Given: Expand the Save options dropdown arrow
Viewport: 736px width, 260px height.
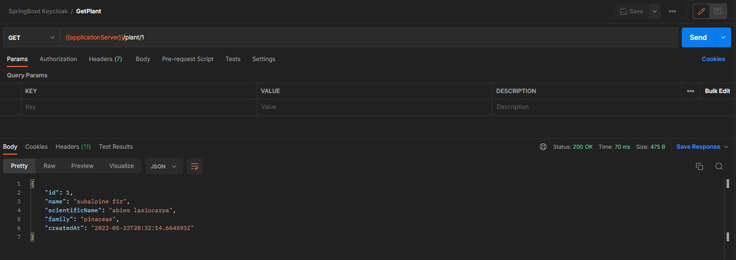Looking at the screenshot, I should [x=655, y=11].
